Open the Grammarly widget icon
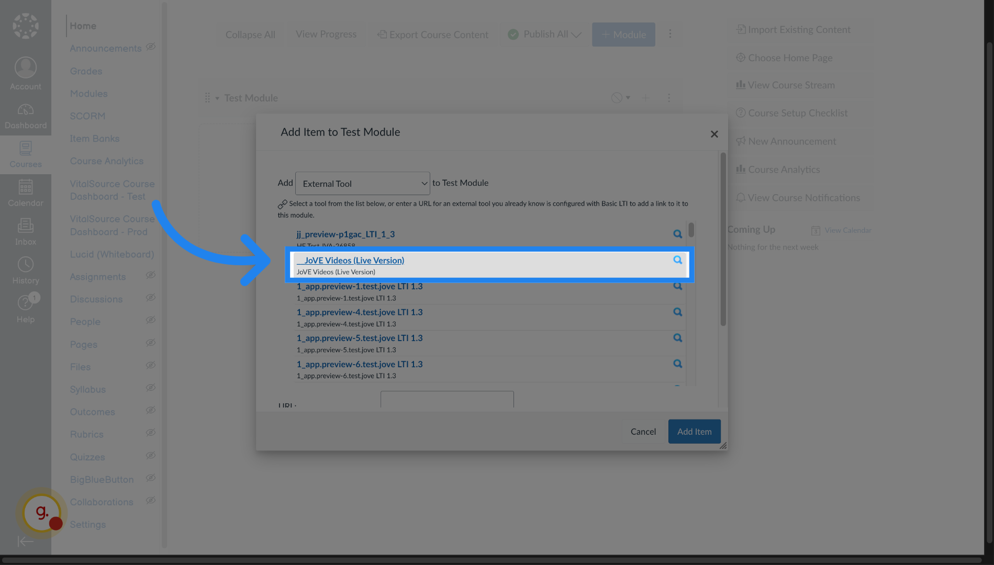The height and width of the screenshot is (565, 994). click(x=42, y=513)
